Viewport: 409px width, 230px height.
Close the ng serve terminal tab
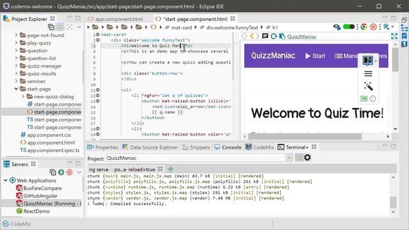tap(160, 169)
